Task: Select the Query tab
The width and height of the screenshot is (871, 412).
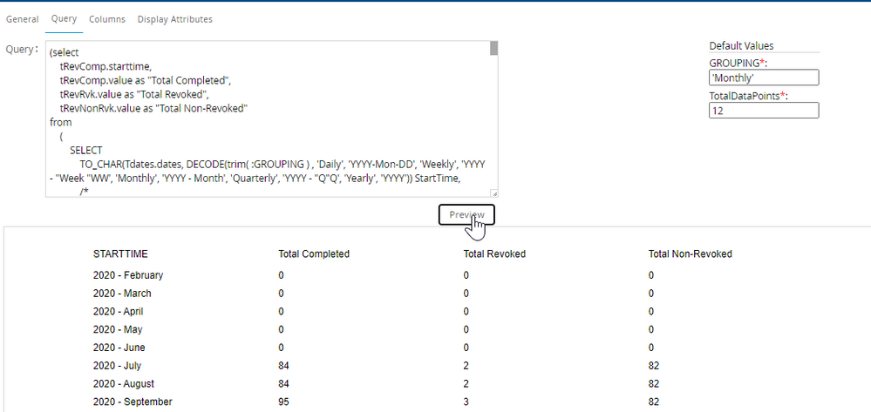Action: coord(64,18)
